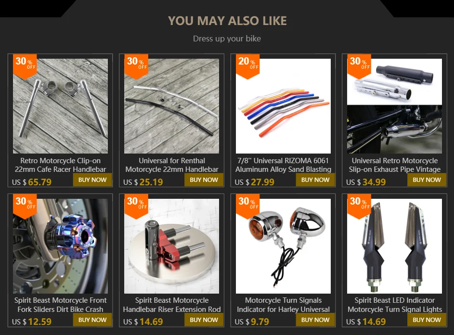Open the Slip-on Exhaust Pipe product image
Screen dimensions: 454x335
point(394,106)
